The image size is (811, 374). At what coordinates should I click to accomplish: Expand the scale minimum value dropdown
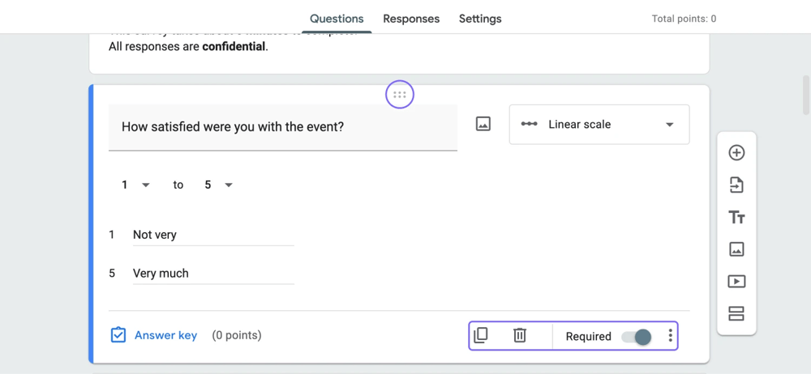pyautogui.click(x=136, y=185)
